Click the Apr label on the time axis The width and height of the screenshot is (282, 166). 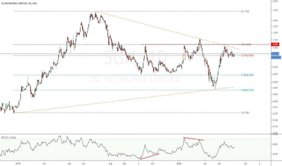(219, 164)
